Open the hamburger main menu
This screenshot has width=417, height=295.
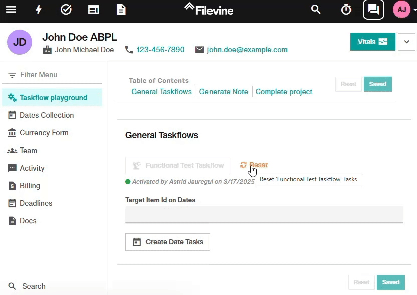(x=11, y=10)
